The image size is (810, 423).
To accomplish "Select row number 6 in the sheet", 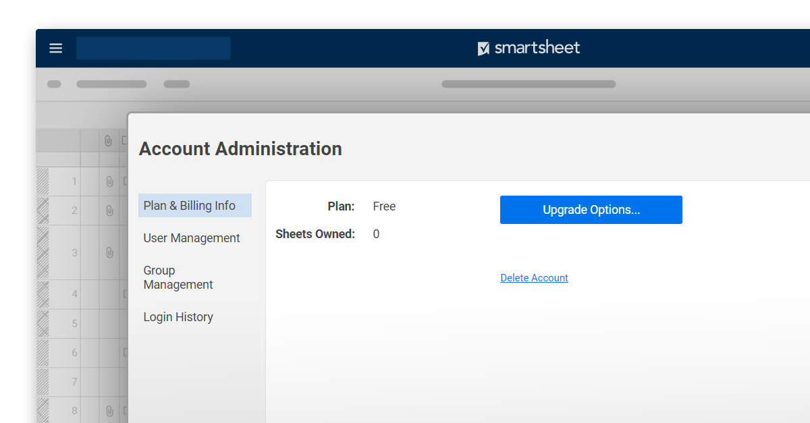I will (x=74, y=353).
